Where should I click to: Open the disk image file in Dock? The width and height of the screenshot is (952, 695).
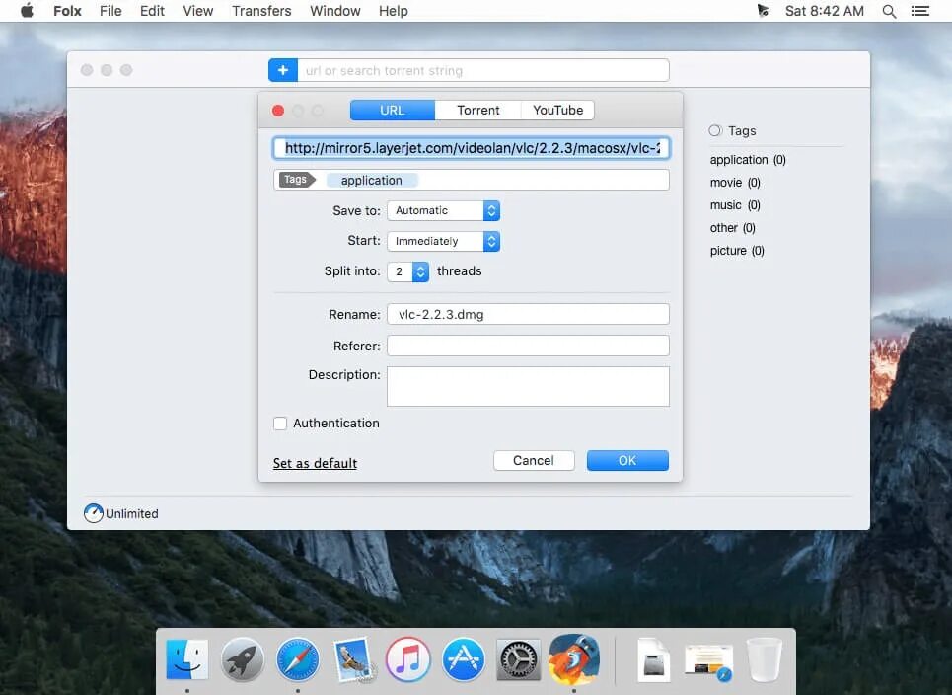653,659
